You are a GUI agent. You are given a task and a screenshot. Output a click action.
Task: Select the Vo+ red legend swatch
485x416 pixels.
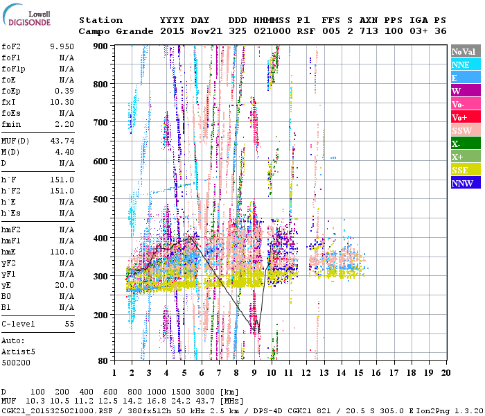[466, 117]
